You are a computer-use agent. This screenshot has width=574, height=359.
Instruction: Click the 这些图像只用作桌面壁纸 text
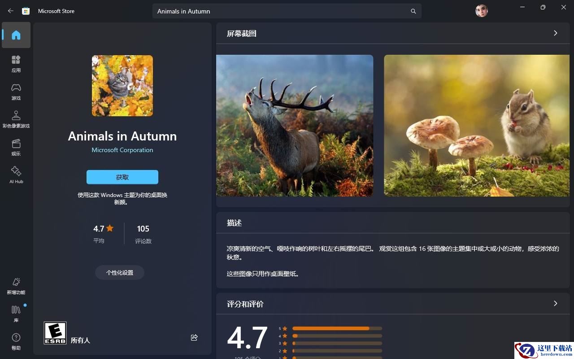(263, 274)
